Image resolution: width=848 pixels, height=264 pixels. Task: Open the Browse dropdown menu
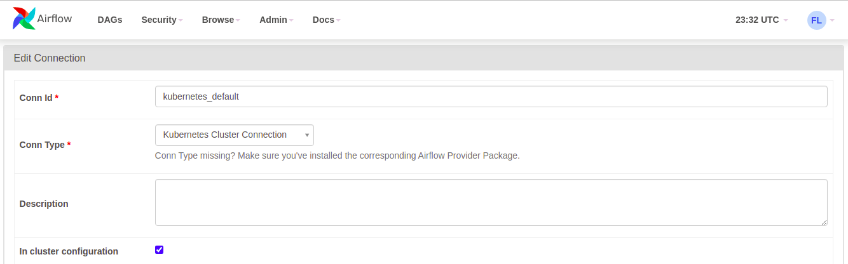pos(221,20)
